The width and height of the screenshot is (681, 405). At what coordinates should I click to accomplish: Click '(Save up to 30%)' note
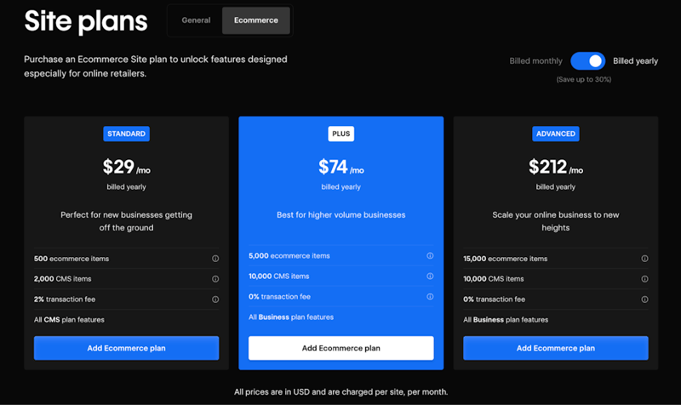(584, 79)
